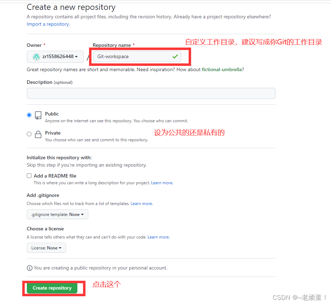331x304 pixels.
Task: Click the green checkmark in repository name
Action: click(175, 56)
